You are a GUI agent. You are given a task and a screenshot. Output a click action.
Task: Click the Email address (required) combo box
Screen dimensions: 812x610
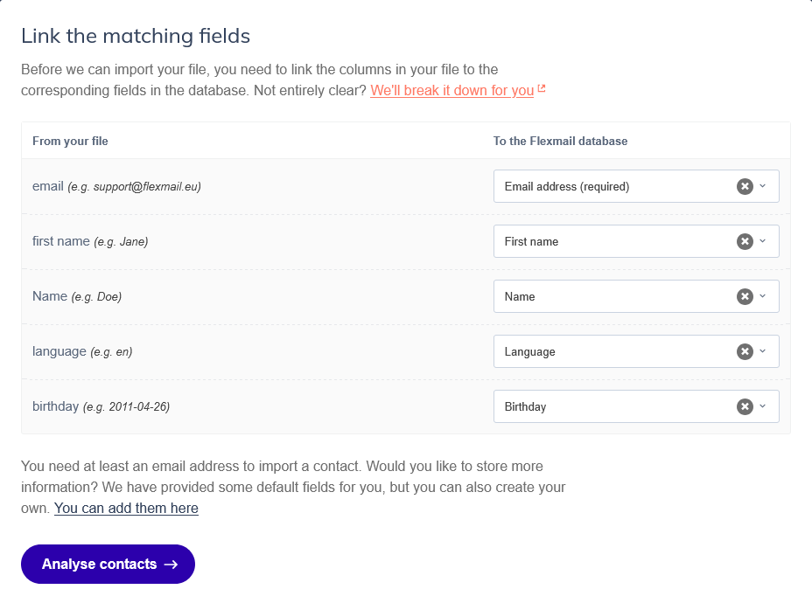(x=612, y=186)
